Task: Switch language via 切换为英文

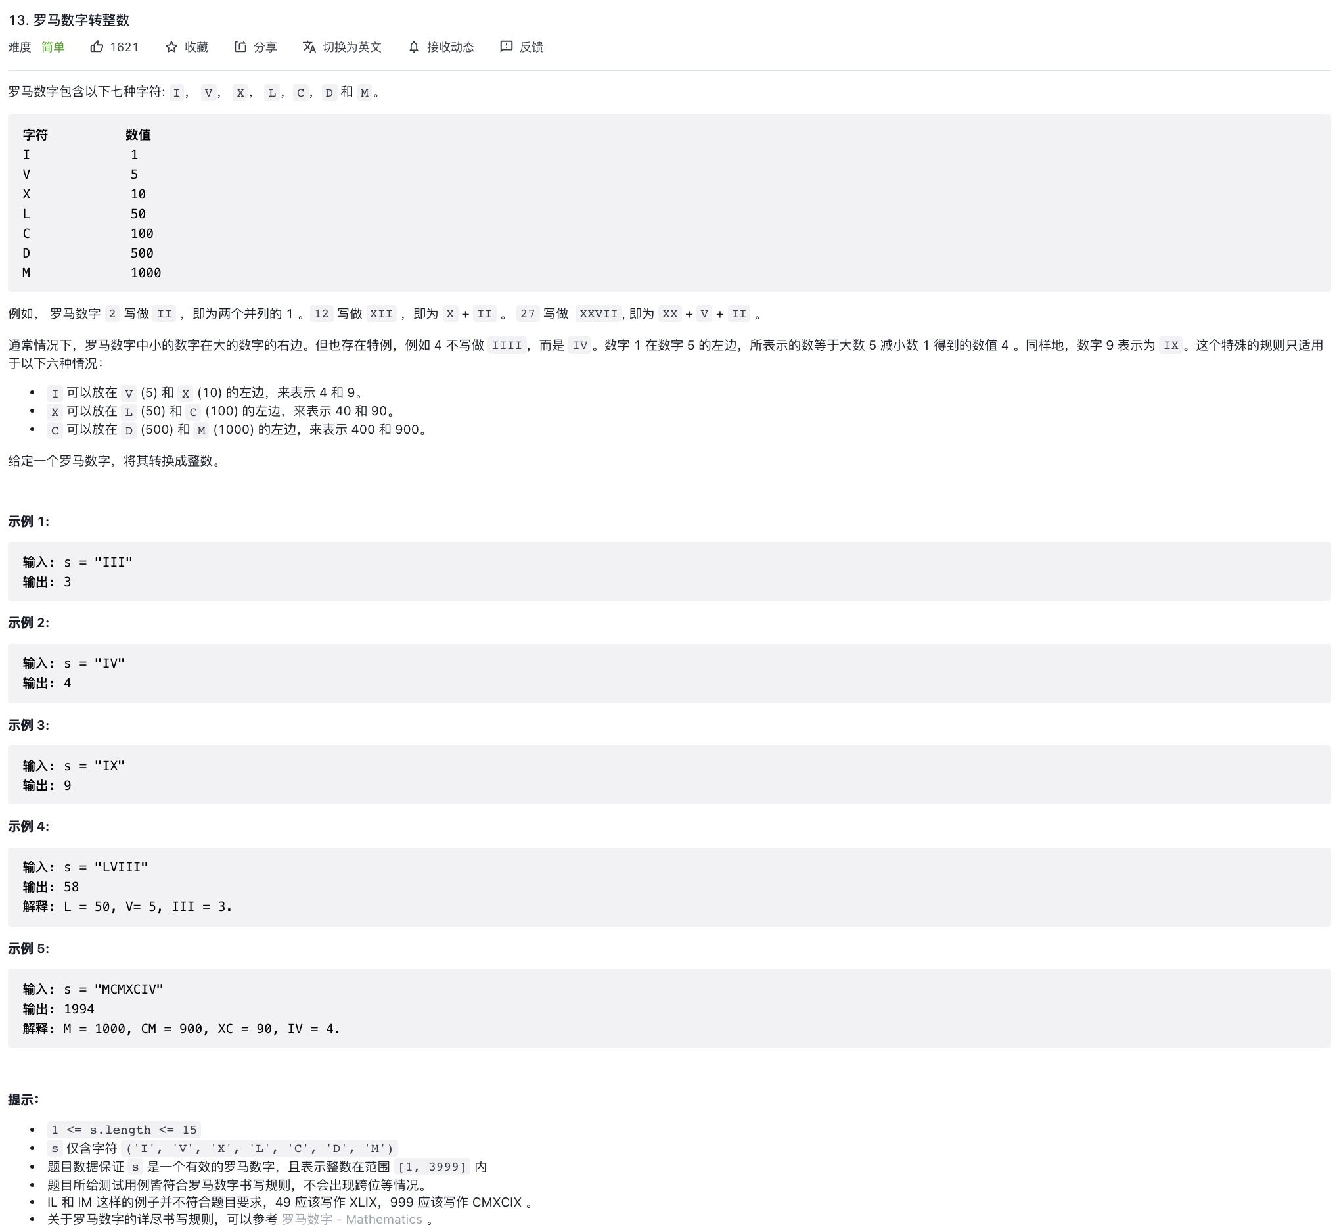Action: [351, 47]
